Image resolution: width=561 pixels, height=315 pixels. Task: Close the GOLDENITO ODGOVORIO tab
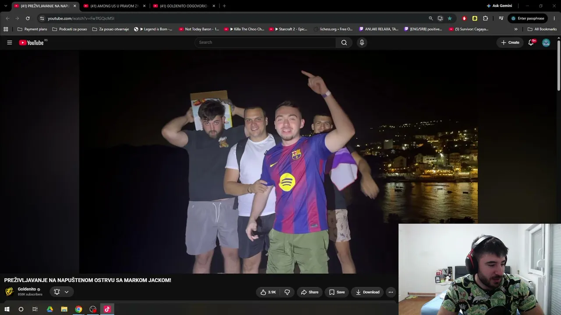click(214, 6)
